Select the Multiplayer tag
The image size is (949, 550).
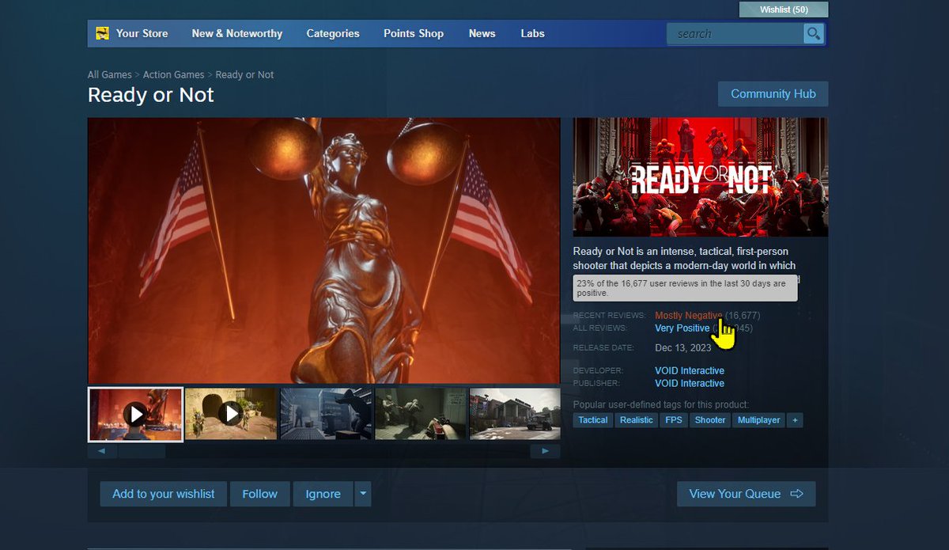[758, 420]
